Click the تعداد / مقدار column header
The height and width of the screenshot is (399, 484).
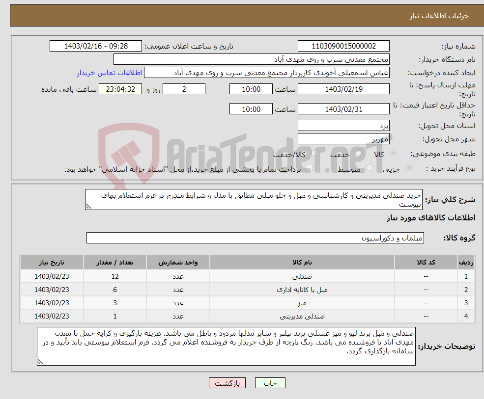[x=115, y=263]
